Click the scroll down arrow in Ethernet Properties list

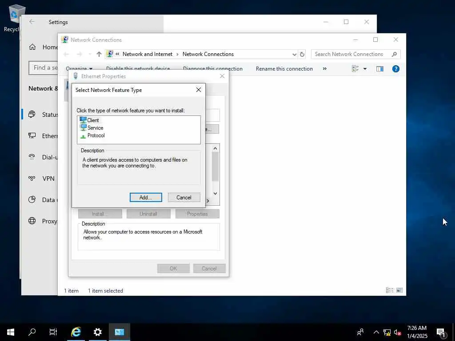(215, 194)
